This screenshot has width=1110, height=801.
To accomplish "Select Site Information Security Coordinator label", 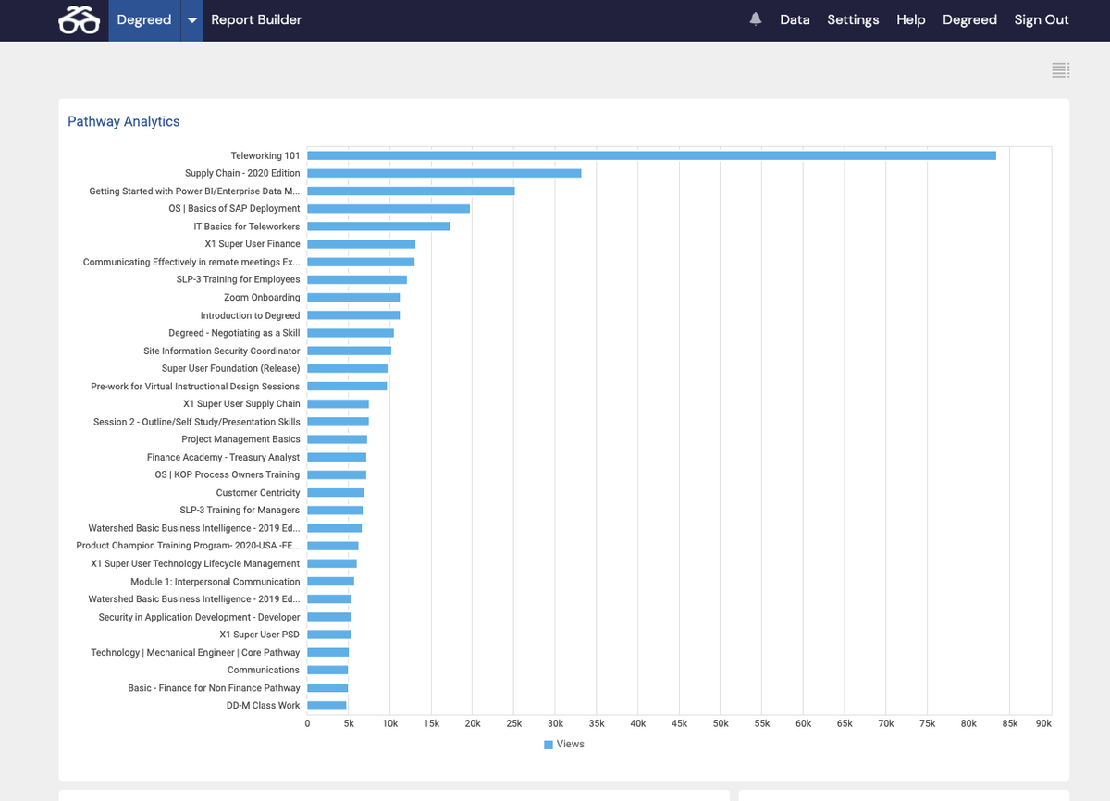I will click(x=222, y=351).
